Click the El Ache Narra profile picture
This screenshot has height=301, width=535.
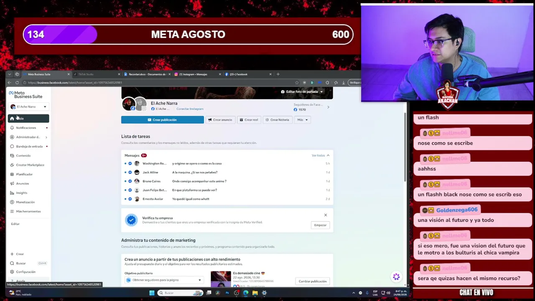(128, 104)
